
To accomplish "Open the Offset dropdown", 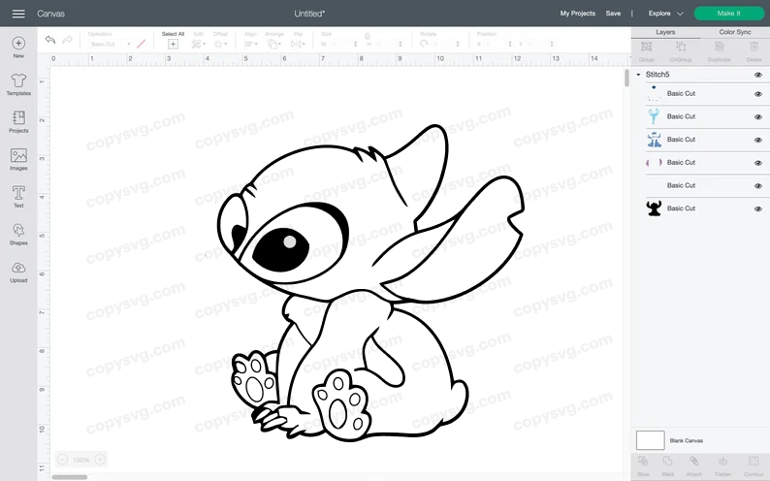I will click(220, 45).
